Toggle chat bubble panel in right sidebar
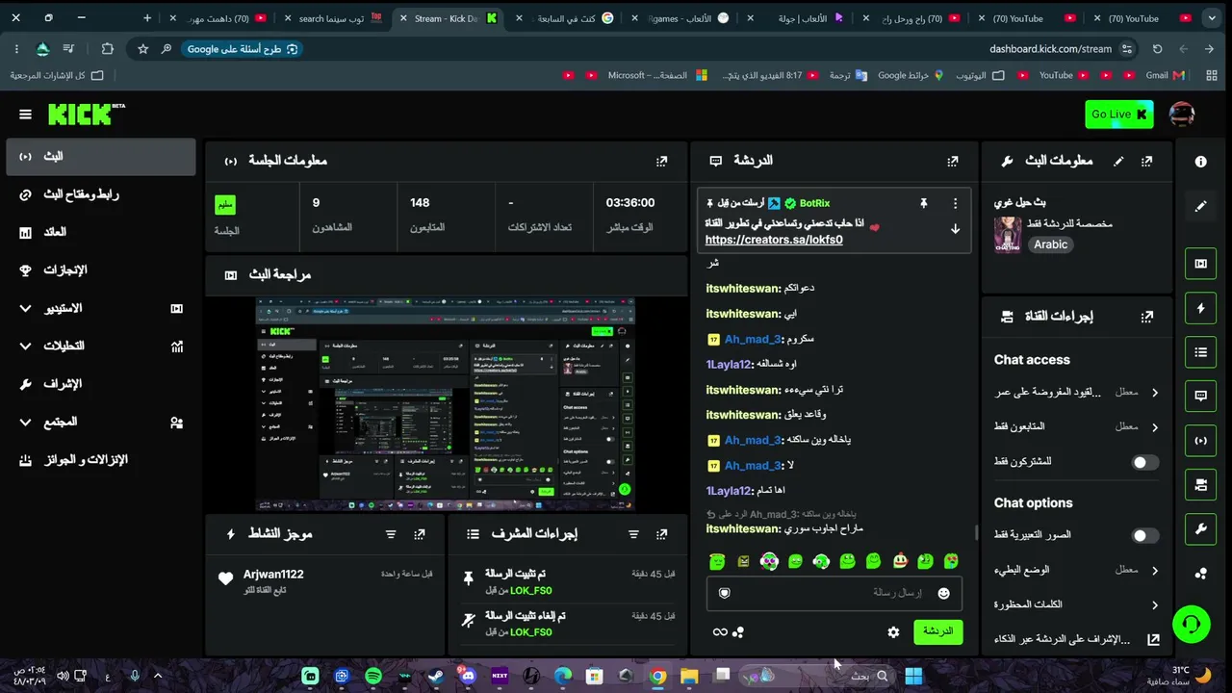Screen dimensions: 1232x693 (x=1200, y=397)
